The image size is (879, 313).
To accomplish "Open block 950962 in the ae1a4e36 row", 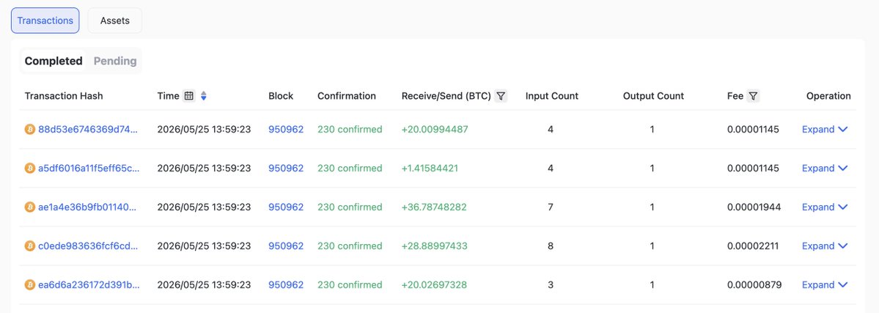I will 286,207.
